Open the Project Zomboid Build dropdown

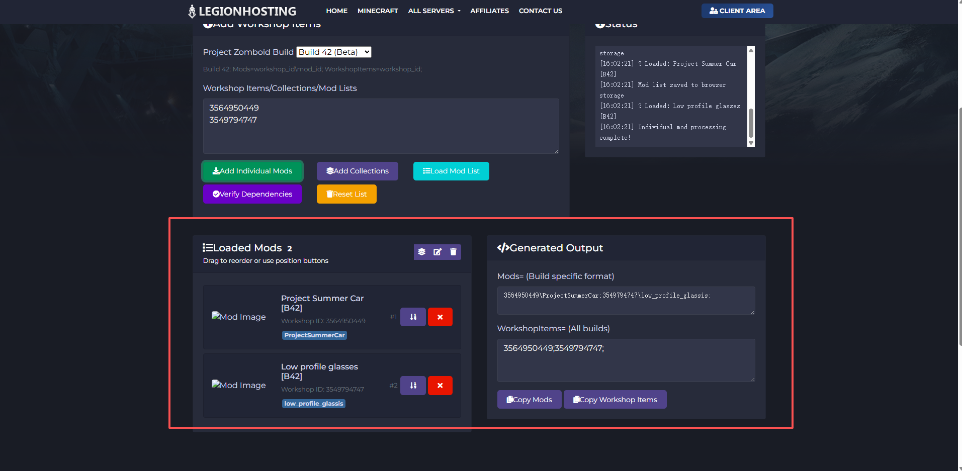click(x=334, y=52)
